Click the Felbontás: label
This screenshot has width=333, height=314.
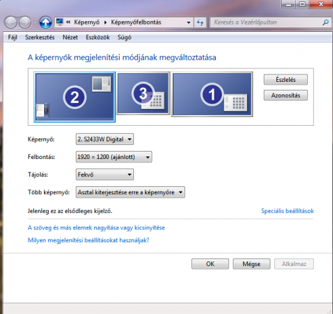[41, 157]
